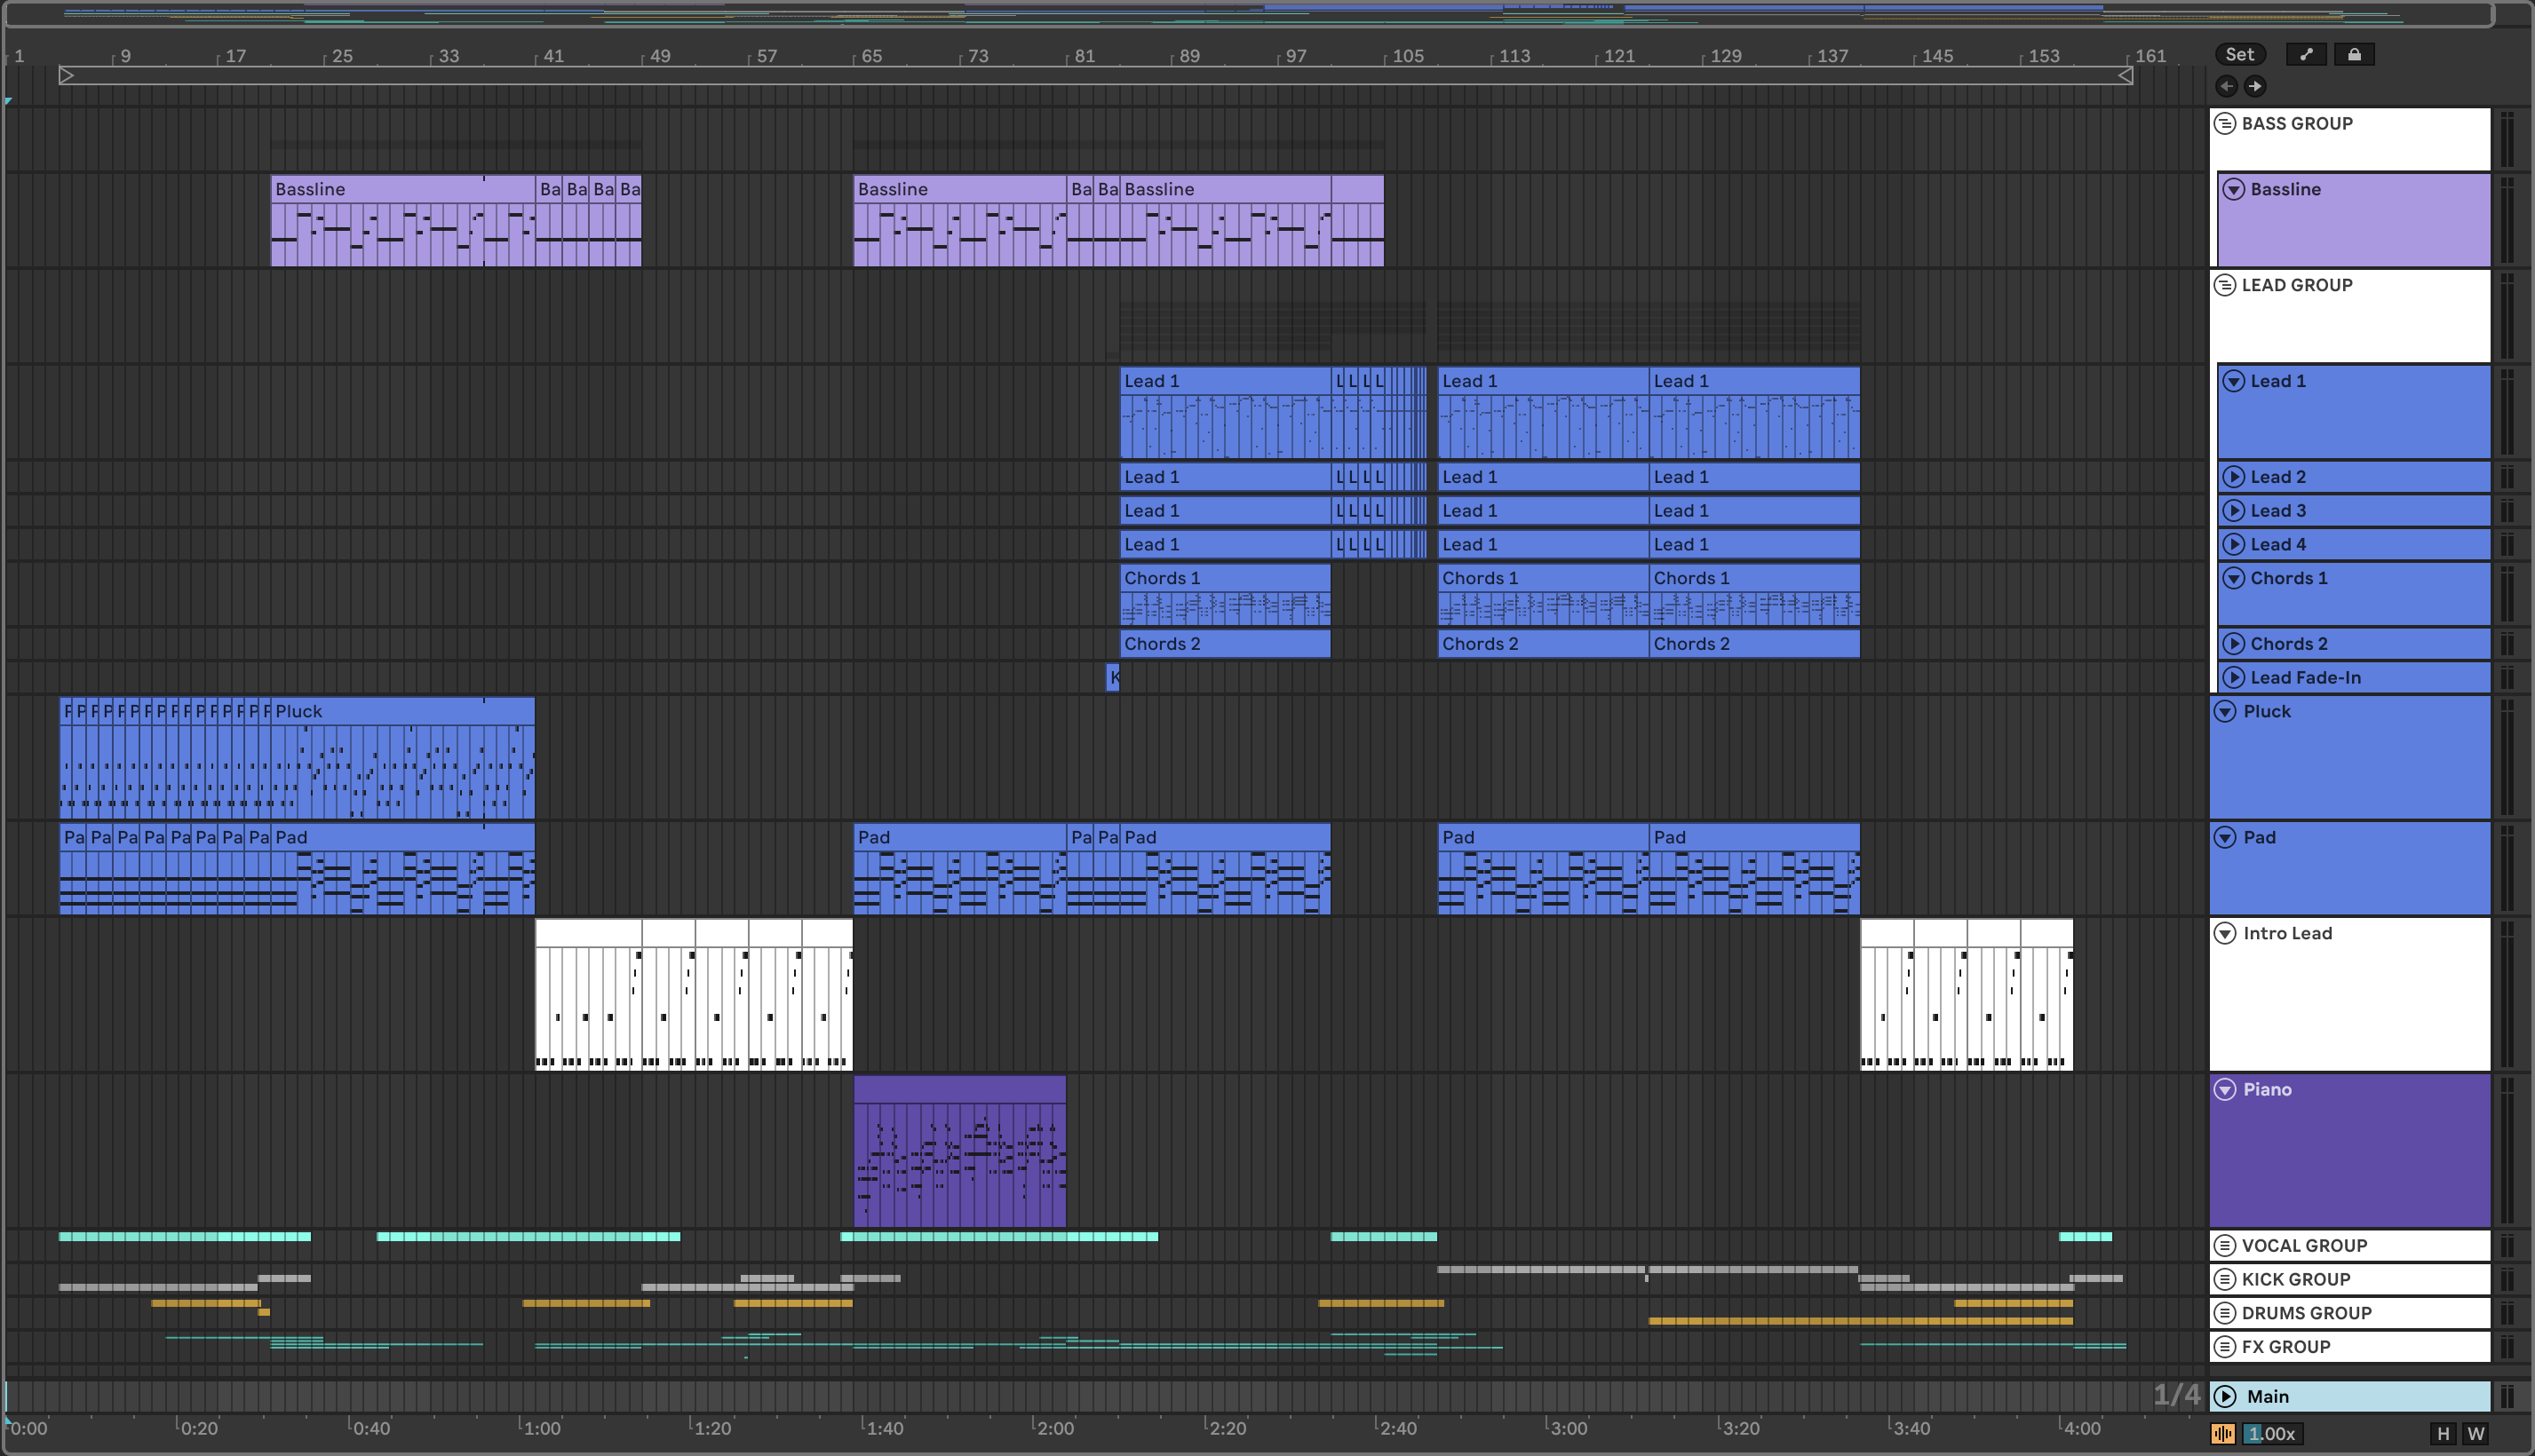2535x1456 pixels.
Task: Click the orange waveform zoom icon
Action: click(2223, 1433)
